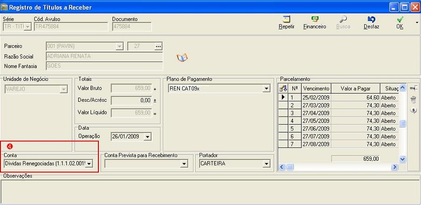The height and width of the screenshot is (205, 421).
Task: Open partner lookup ellipsis button
Action: pyautogui.click(x=159, y=46)
